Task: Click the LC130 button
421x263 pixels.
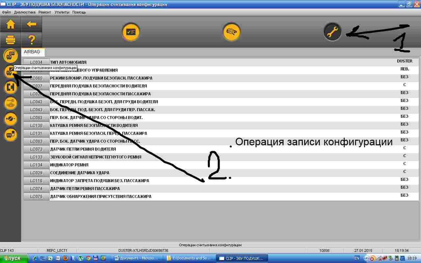Action: tap(36, 125)
